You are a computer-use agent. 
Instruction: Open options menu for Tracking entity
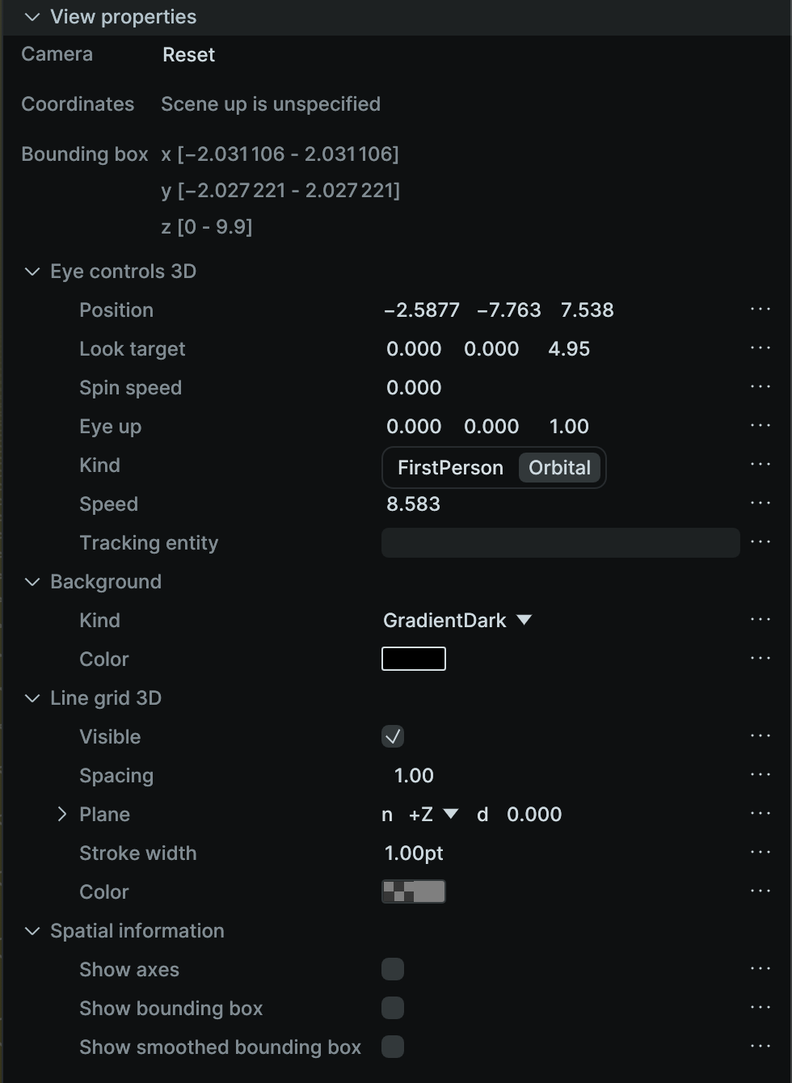pyautogui.click(x=760, y=541)
